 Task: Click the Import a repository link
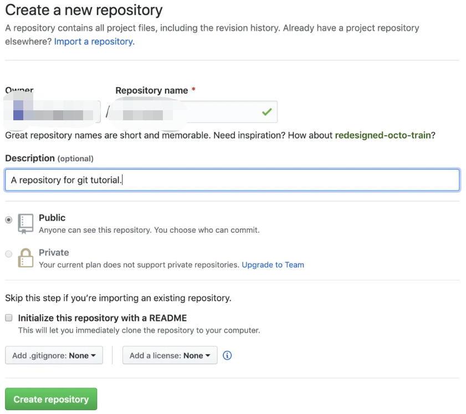coord(94,42)
